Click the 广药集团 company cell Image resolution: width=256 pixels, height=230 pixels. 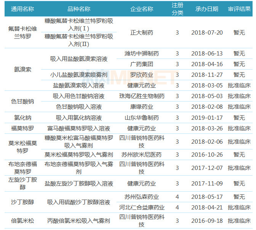coord(142,64)
